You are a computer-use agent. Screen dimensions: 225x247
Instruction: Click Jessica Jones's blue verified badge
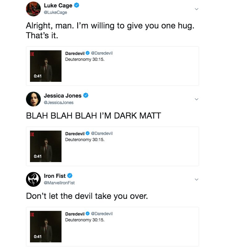(x=86, y=95)
